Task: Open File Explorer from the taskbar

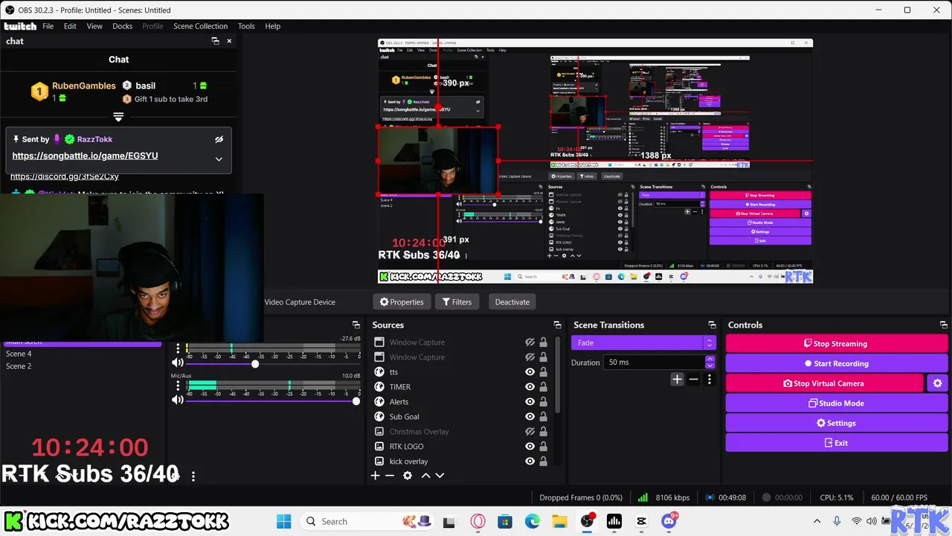Action: pyautogui.click(x=559, y=521)
